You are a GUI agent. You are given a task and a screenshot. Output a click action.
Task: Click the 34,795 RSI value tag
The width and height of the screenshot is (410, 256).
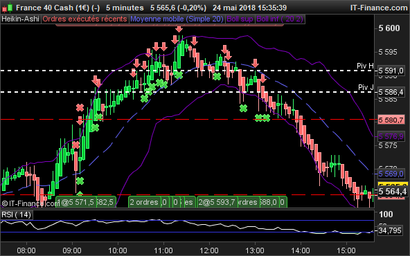[x=390, y=230]
